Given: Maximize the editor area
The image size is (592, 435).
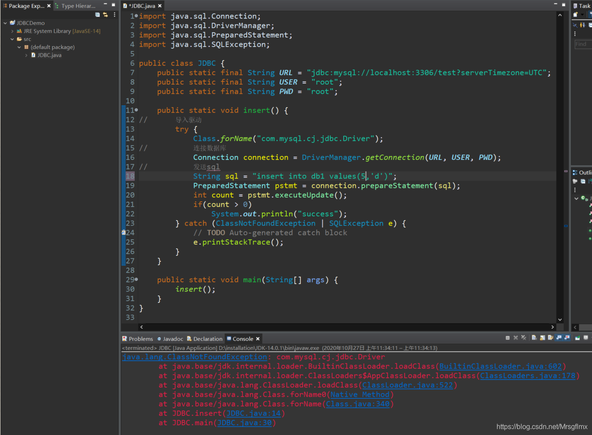Looking at the screenshot, I should 564,4.
